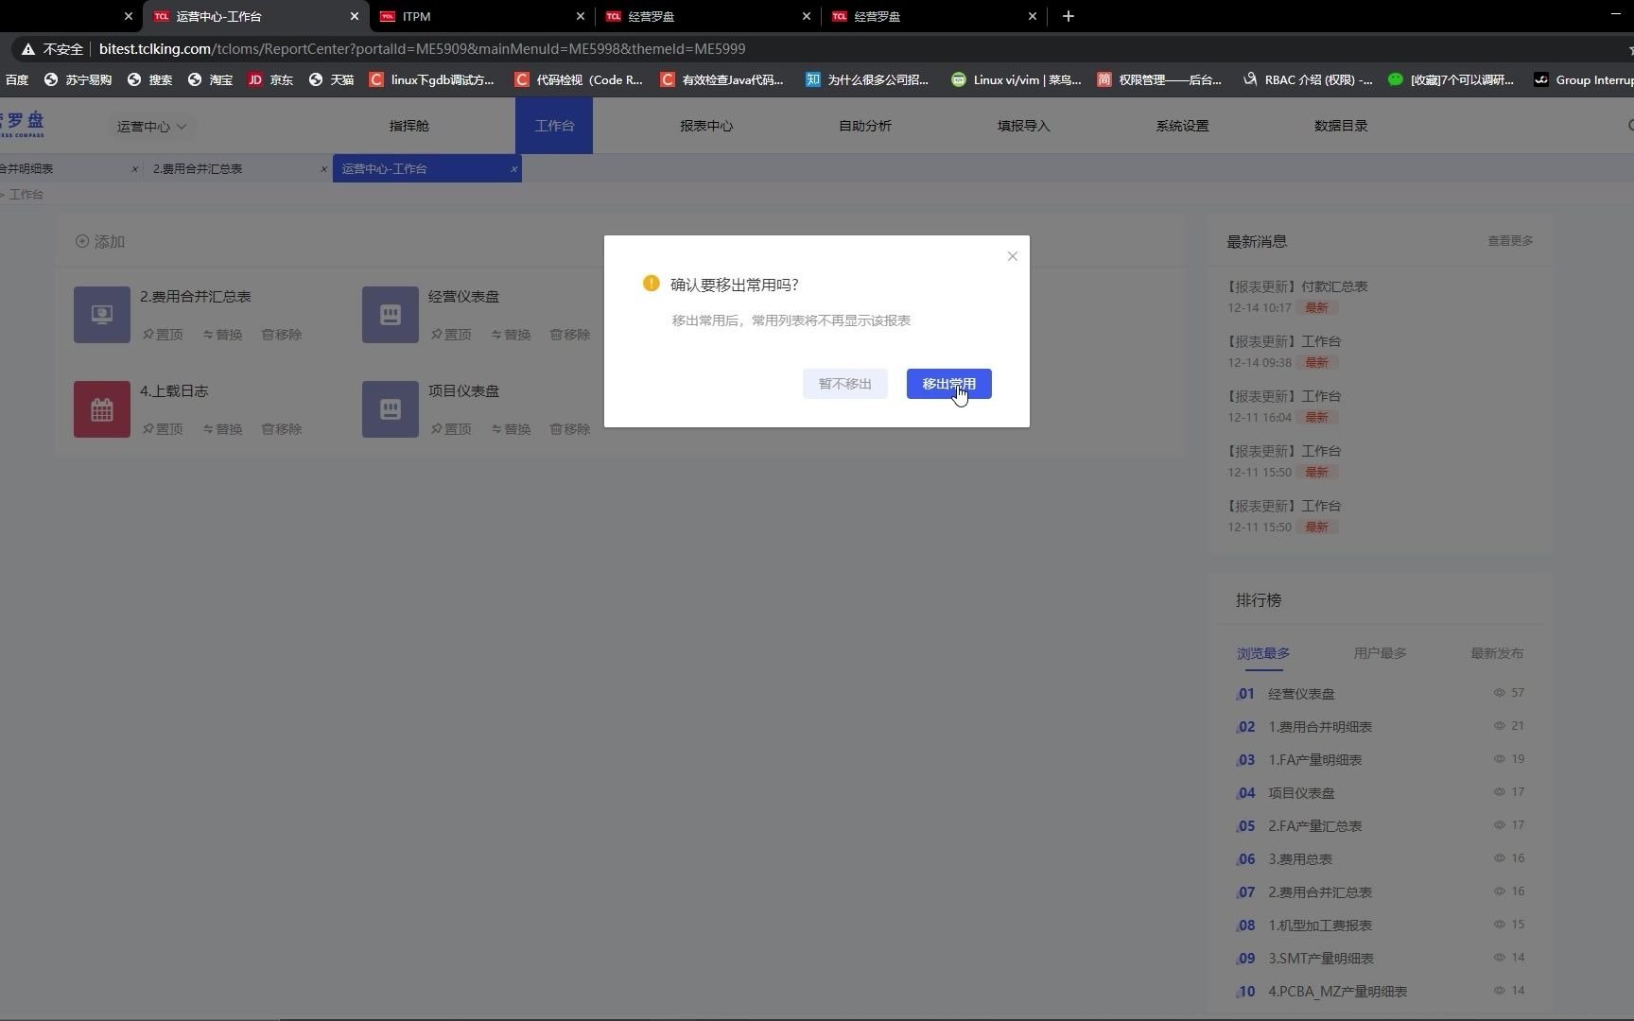1634x1021 pixels.
Task: Close the 2.费用合并汇总表 page tab
Action: pos(323,169)
